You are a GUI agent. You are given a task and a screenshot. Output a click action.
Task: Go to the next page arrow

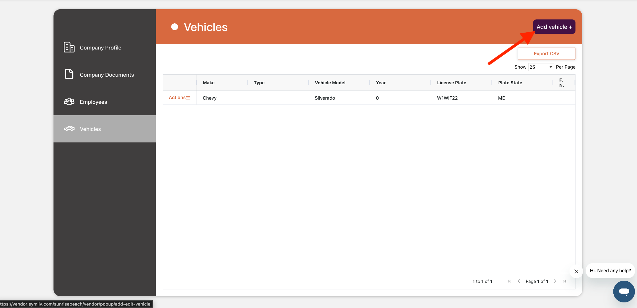click(555, 281)
